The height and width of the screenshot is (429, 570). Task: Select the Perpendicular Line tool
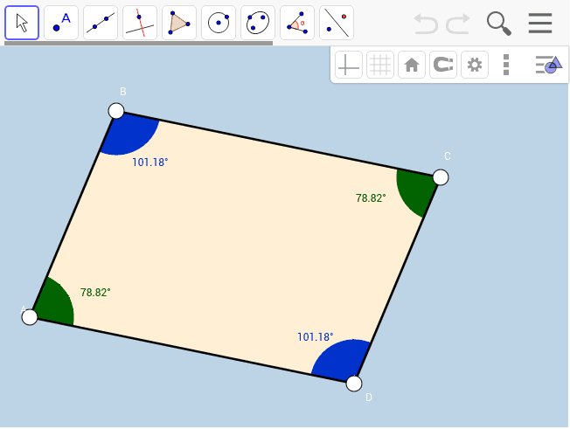coord(140,23)
